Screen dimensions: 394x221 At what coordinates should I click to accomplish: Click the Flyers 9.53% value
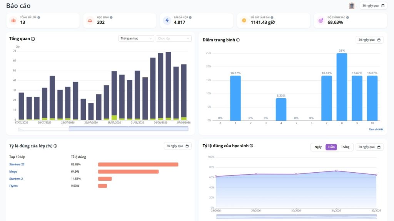pos(75,186)
